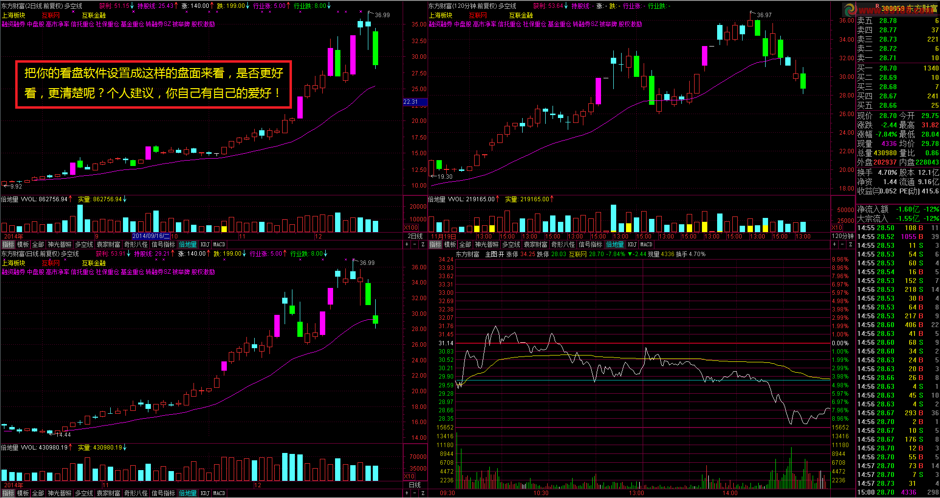Open the 120分钟 period selector
940x498 pixels.
pos(843,236)
